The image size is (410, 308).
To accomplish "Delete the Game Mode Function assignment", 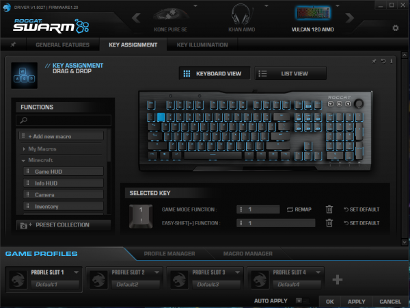I will [329, 209].
